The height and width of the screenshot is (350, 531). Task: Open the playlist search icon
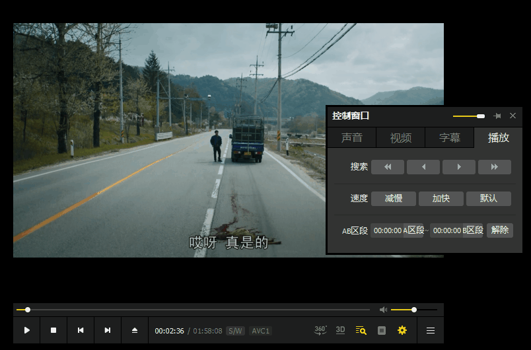(x=361, y=330)
